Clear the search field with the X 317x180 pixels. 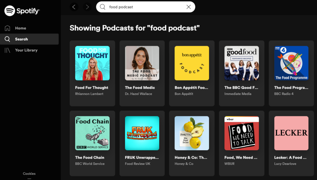click(189, 7)
